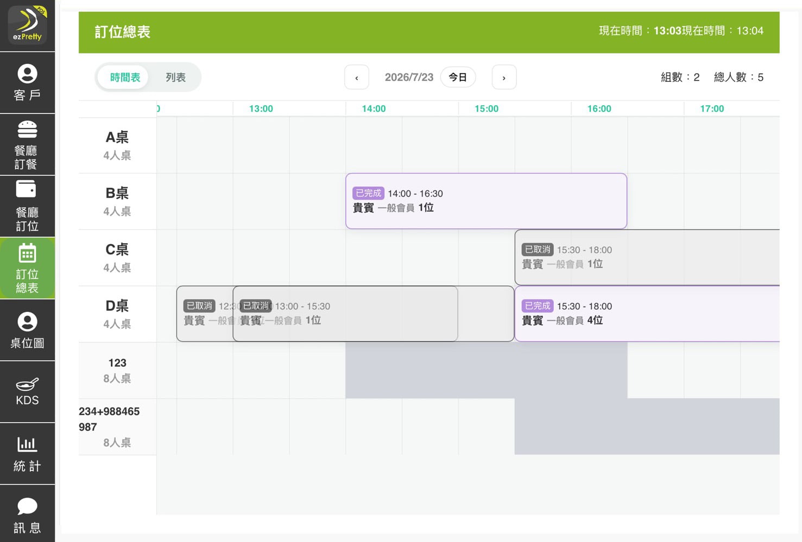Go to previous day with left chevron
The height and width of the screenshot is (542, 802).
click(x=357, y=78)
